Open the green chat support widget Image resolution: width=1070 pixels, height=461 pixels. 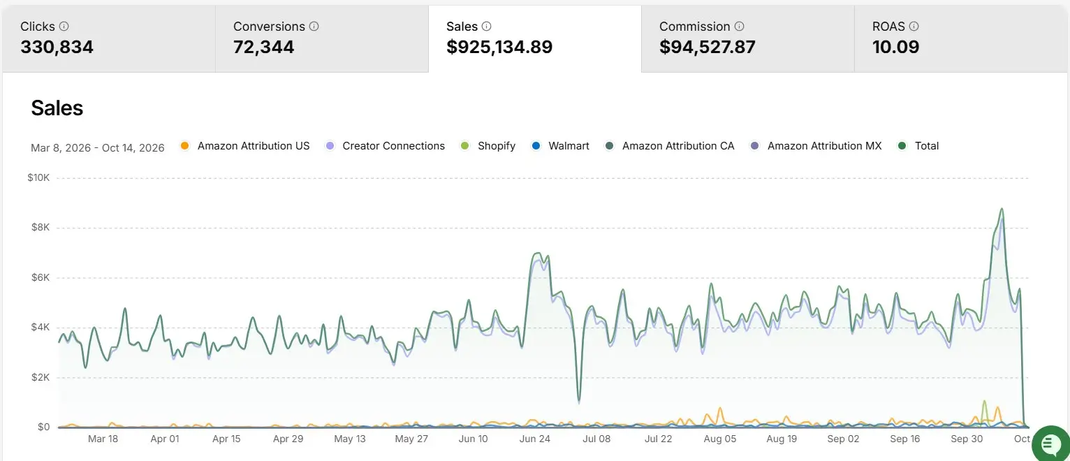click(1050, 443)
